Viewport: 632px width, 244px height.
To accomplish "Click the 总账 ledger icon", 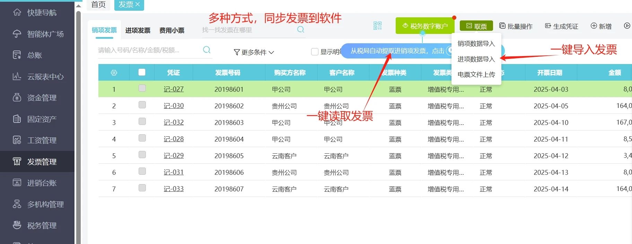I will point(17,55).
